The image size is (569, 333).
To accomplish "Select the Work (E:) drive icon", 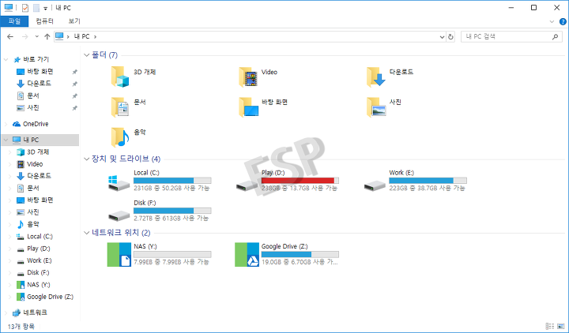I will [375, 186].
